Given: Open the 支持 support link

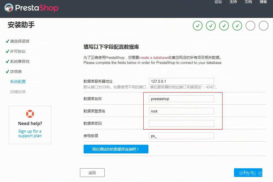Looking at the screenshot, I should click(x=233, y=2).
